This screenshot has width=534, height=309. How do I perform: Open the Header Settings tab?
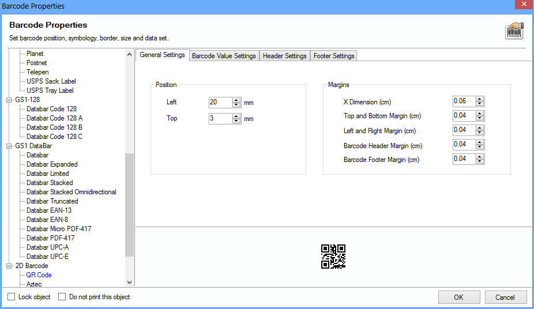pos(284,56)
